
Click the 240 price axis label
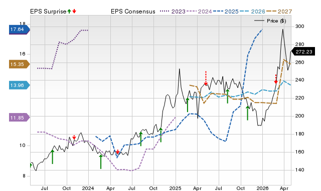[300, 80]
